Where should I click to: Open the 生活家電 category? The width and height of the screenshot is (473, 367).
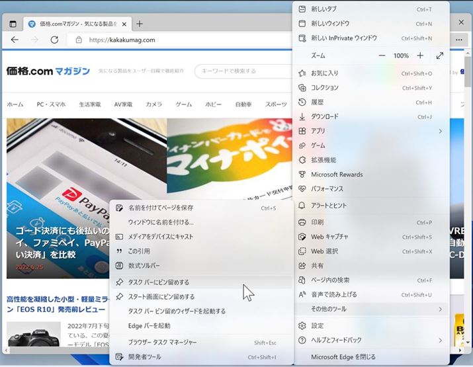tap(89, 104)
